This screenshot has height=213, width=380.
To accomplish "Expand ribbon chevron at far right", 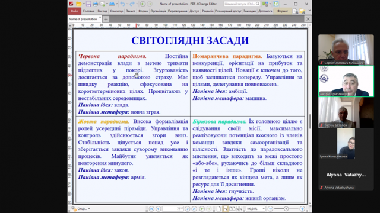I will pyautogui.click(x=309, y=11).
